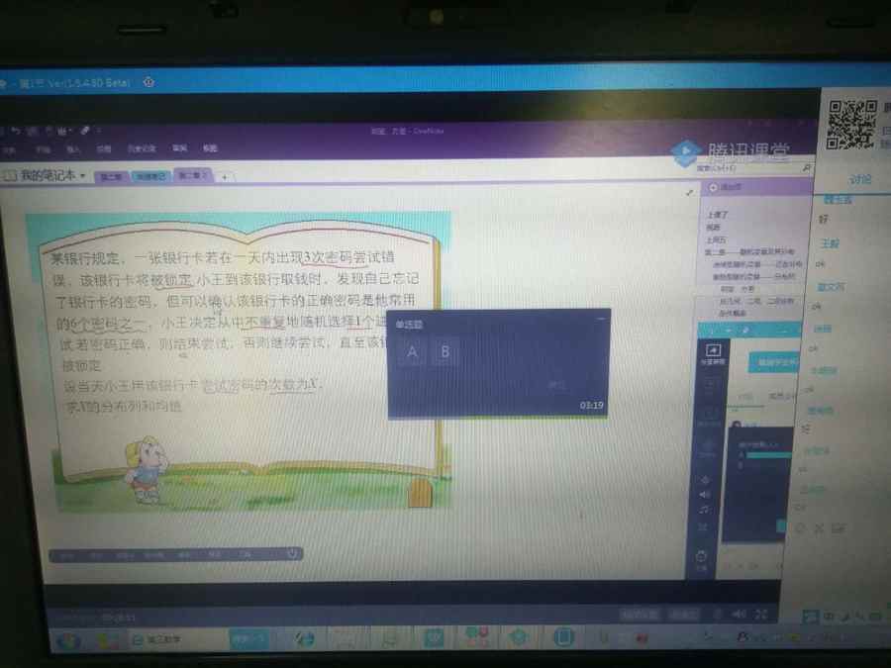Open the 上课了 page in page list
The width and height of the screenshot is (891, 668).
pyautogui.click(x=717, y=215)
